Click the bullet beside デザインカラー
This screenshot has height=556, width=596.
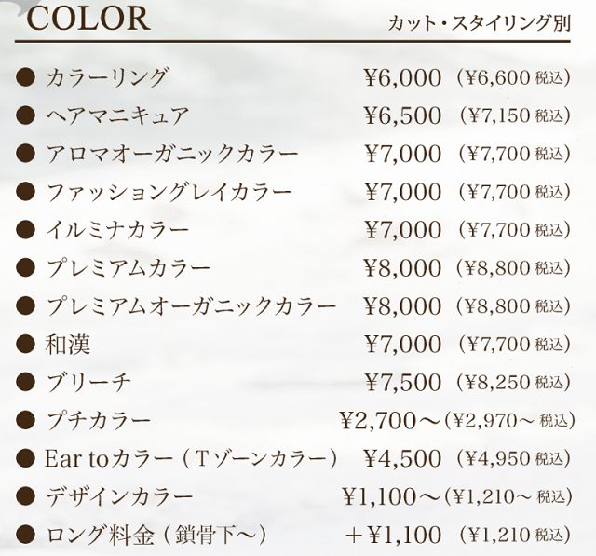coord(25,496)
